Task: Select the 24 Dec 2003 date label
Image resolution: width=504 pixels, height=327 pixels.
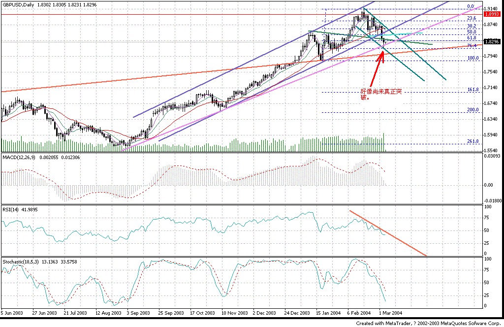Action: coord(297,313)
